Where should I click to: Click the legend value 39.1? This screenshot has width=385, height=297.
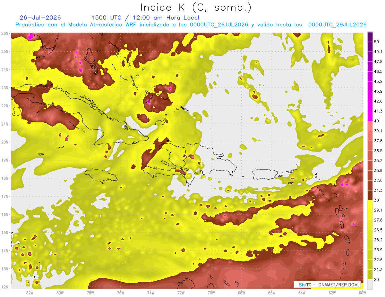378,131
